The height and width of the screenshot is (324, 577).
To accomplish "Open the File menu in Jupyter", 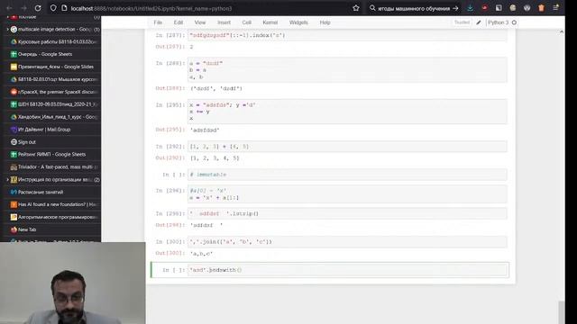I will pyautogui.click(x=158, y=22).
